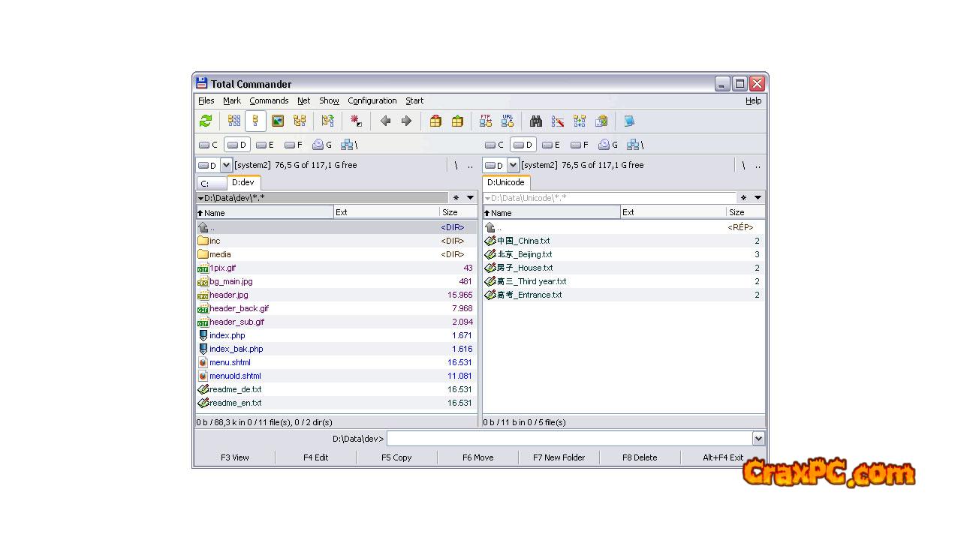Open the Thumbnail view picture icon
The height and width of the screenshot is (540, 961).
278,121
